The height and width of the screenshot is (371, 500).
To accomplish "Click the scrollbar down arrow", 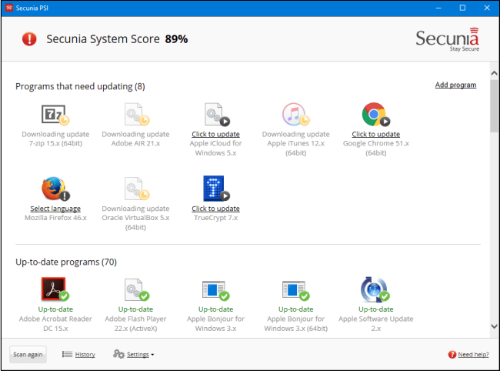I will pos(495,326).
